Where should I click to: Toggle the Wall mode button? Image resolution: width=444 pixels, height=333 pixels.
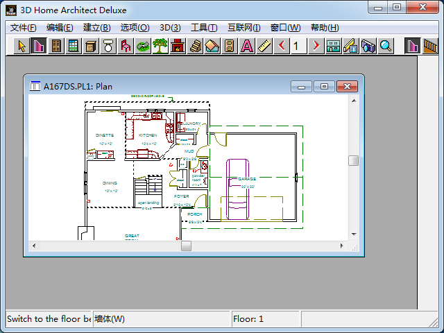tap(413, 46)
